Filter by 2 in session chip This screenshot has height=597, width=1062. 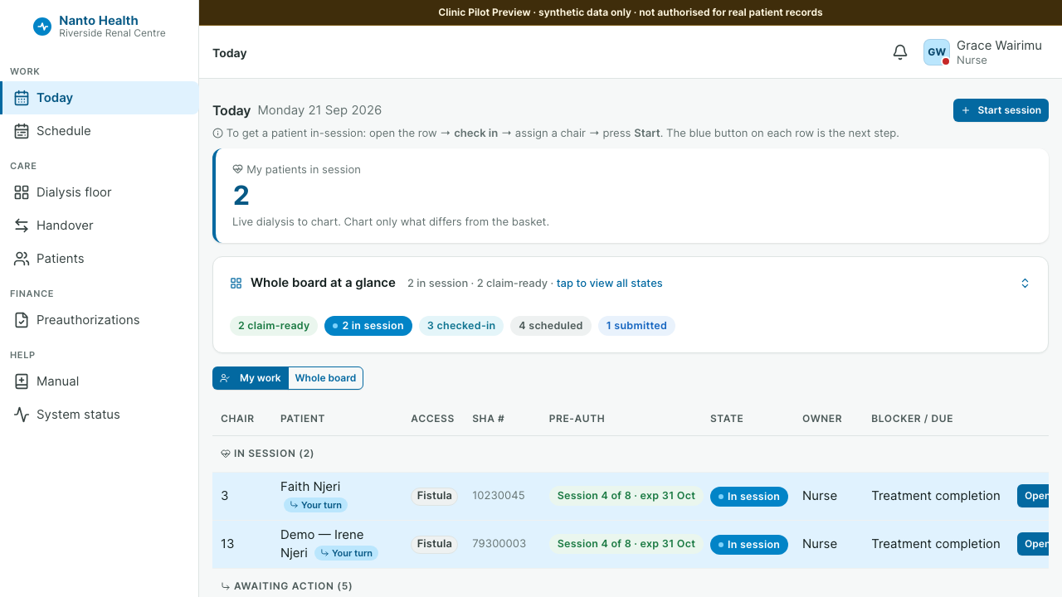368,326
